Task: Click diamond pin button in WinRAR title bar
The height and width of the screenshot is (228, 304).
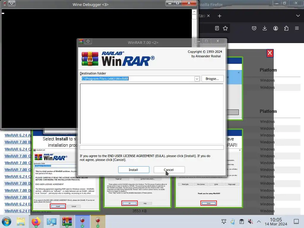Action: [x=88, y=41]
